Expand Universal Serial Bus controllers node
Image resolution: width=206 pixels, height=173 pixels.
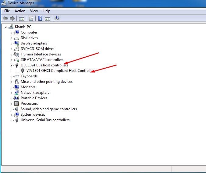12,120
